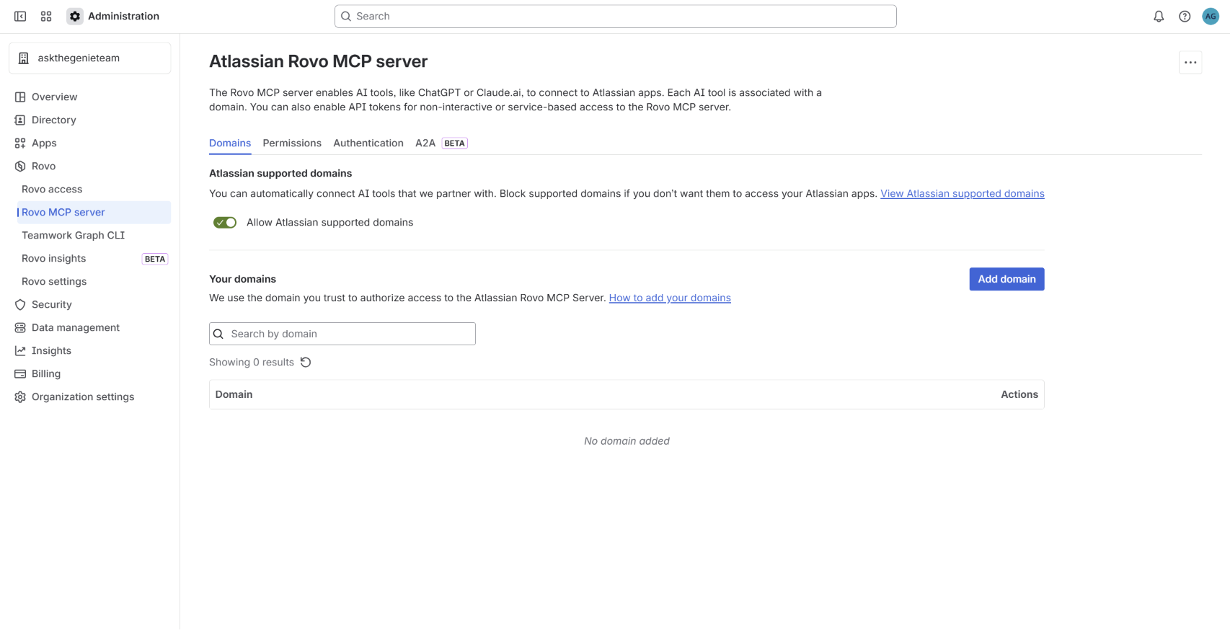Viewport: 1230px width, 630px height.
Task: Open the notifications bell
Action: pos(1159,16)
